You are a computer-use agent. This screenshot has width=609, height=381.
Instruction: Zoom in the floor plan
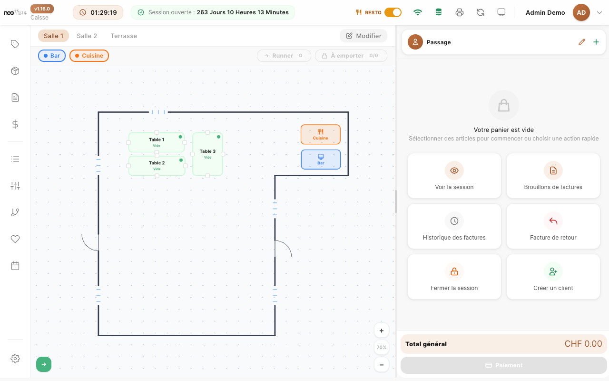point(382,330)
